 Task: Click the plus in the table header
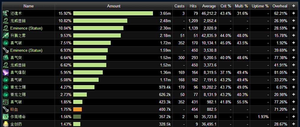pos(294,6)
